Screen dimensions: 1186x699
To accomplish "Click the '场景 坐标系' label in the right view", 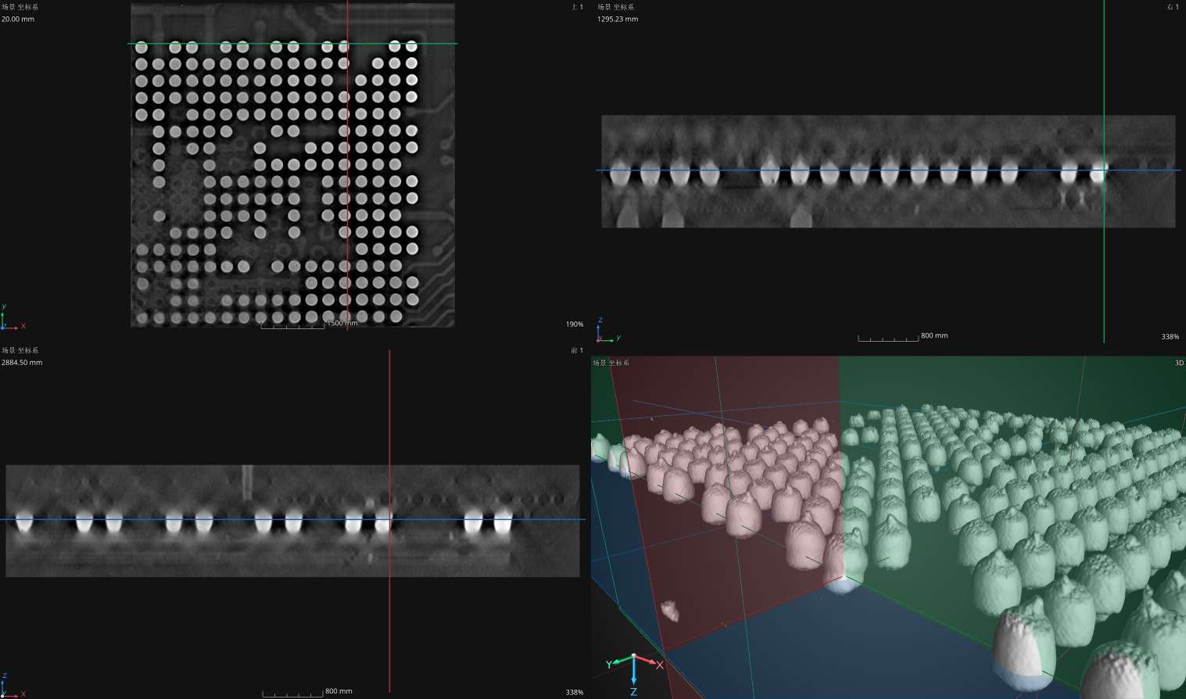I will point(616,7).
